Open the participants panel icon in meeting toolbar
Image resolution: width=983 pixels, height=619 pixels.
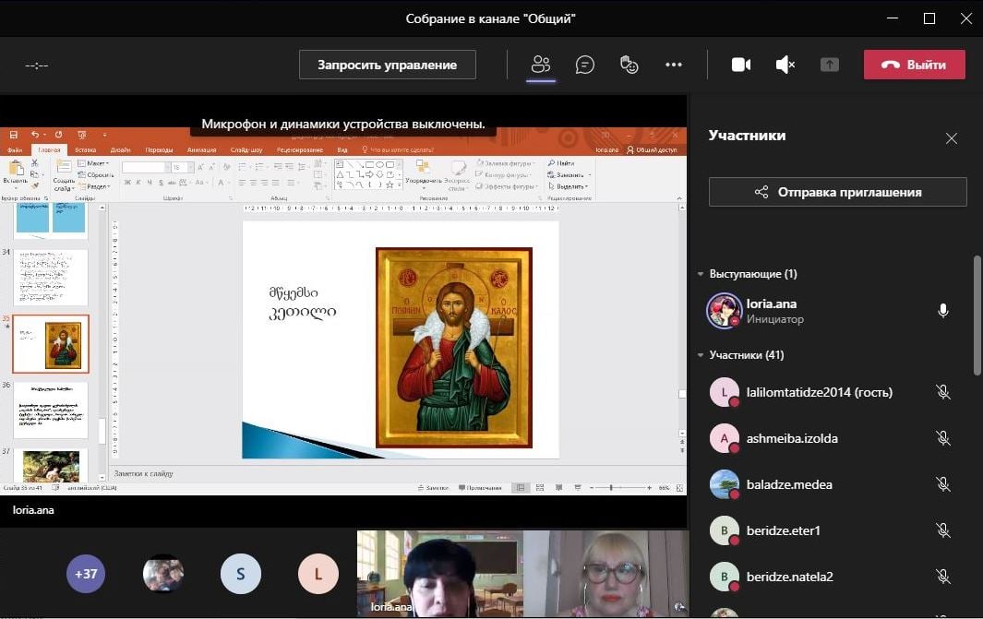(x=540, y=65)
